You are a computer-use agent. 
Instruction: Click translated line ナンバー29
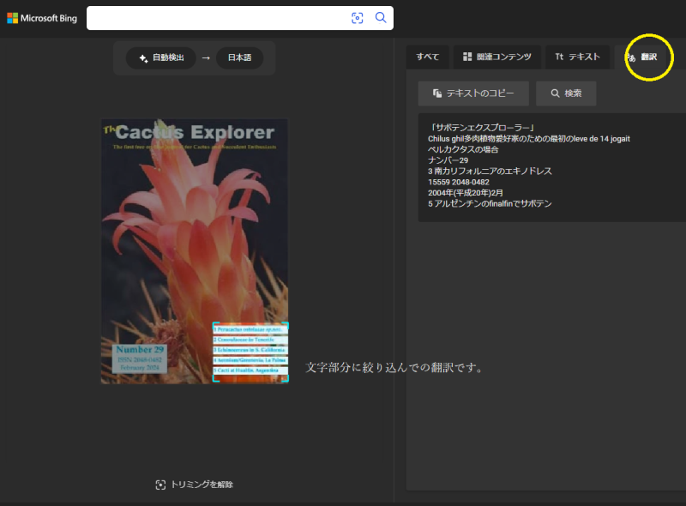tap(448, 160)
